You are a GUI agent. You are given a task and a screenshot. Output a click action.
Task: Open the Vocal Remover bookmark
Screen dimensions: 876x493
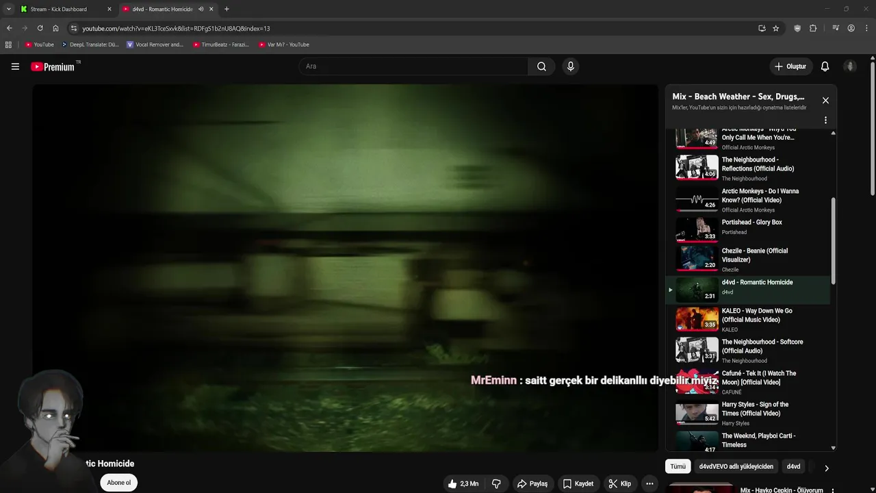coord(155,45)
